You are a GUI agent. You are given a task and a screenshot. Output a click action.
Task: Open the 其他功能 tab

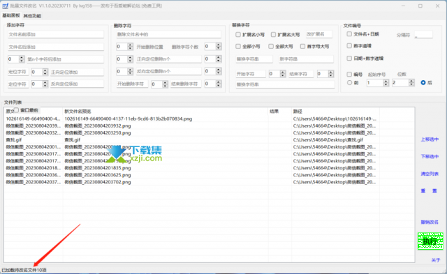tap(32, 15)
